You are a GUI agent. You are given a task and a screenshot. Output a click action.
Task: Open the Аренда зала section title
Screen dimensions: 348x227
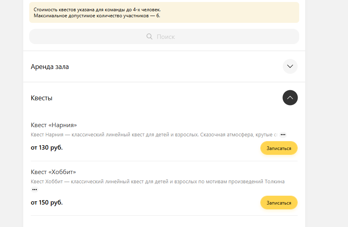(50, 67)
